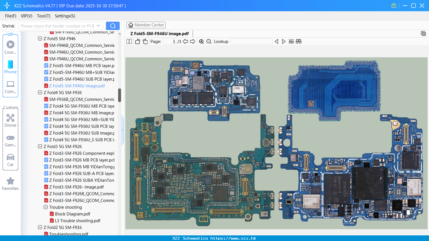The width and height of the screenshot is (429, 241).
Task: Collapse the Z Fold4 5G SM-F936 folder
Action: coord(40,92)
